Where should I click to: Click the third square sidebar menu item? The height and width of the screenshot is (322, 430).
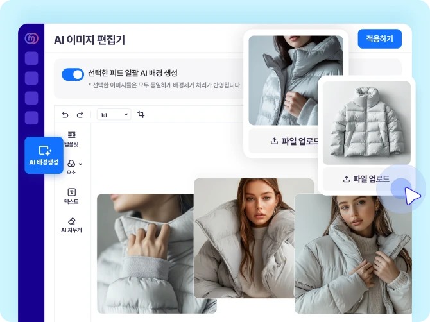(x=31, y=98)
